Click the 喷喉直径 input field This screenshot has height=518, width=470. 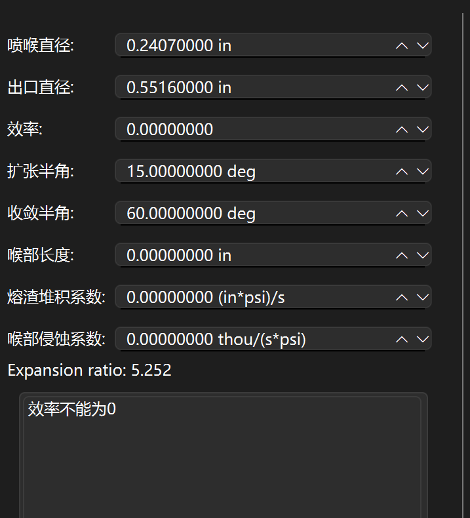tap(273, 45)
